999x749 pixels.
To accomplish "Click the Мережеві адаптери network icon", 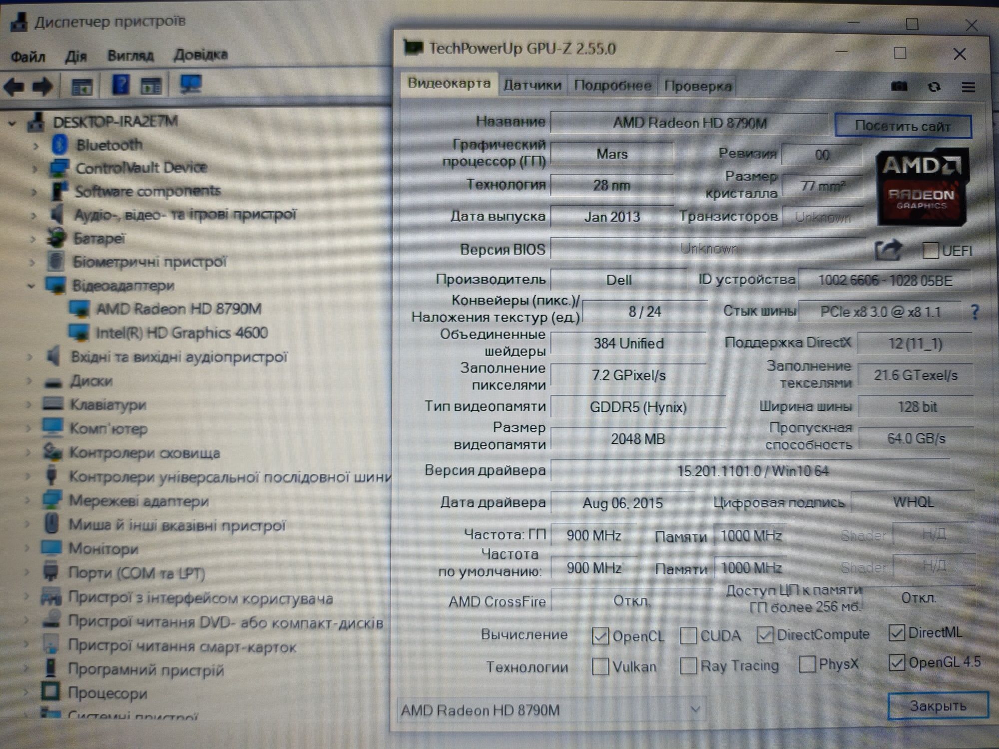I will point(52,499).
